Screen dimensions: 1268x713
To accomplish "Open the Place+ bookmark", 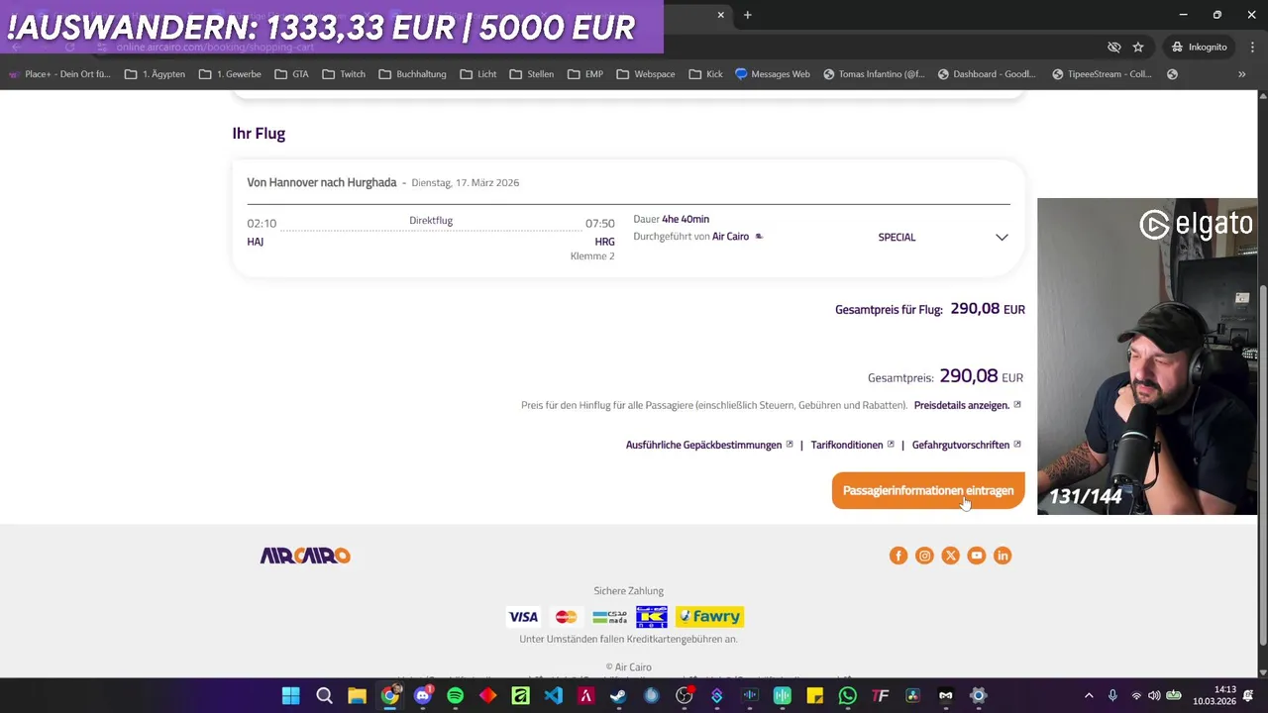I will [x=59, y=74].
